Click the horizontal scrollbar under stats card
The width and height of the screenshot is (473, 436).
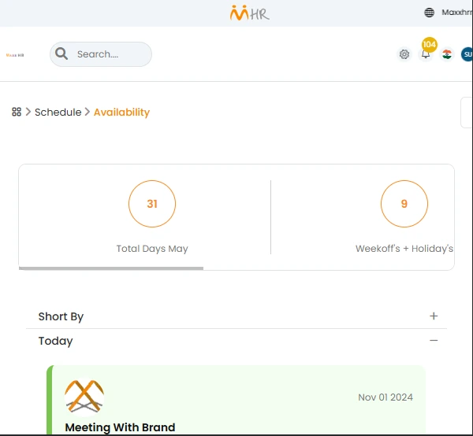(111, 268)
